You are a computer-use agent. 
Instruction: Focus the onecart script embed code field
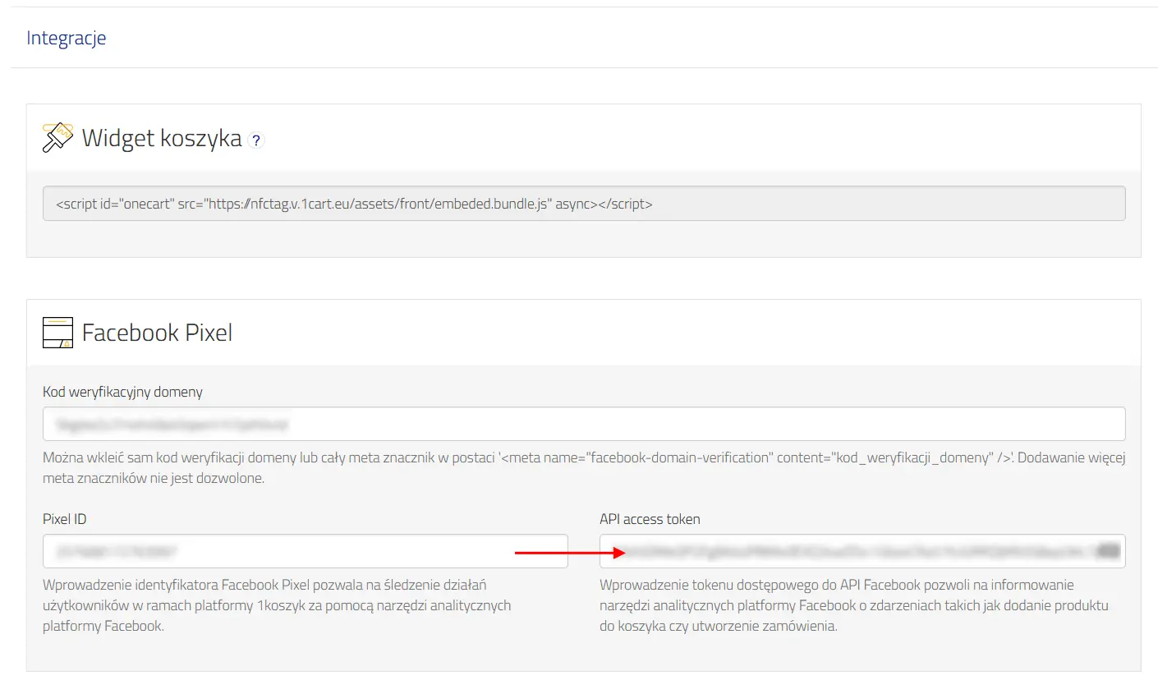coord(584,204)
